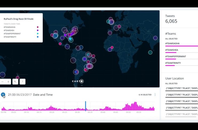
Task: Click the TWEETS OVER TIME legend subtitle
Action: (x=12, y=24)
